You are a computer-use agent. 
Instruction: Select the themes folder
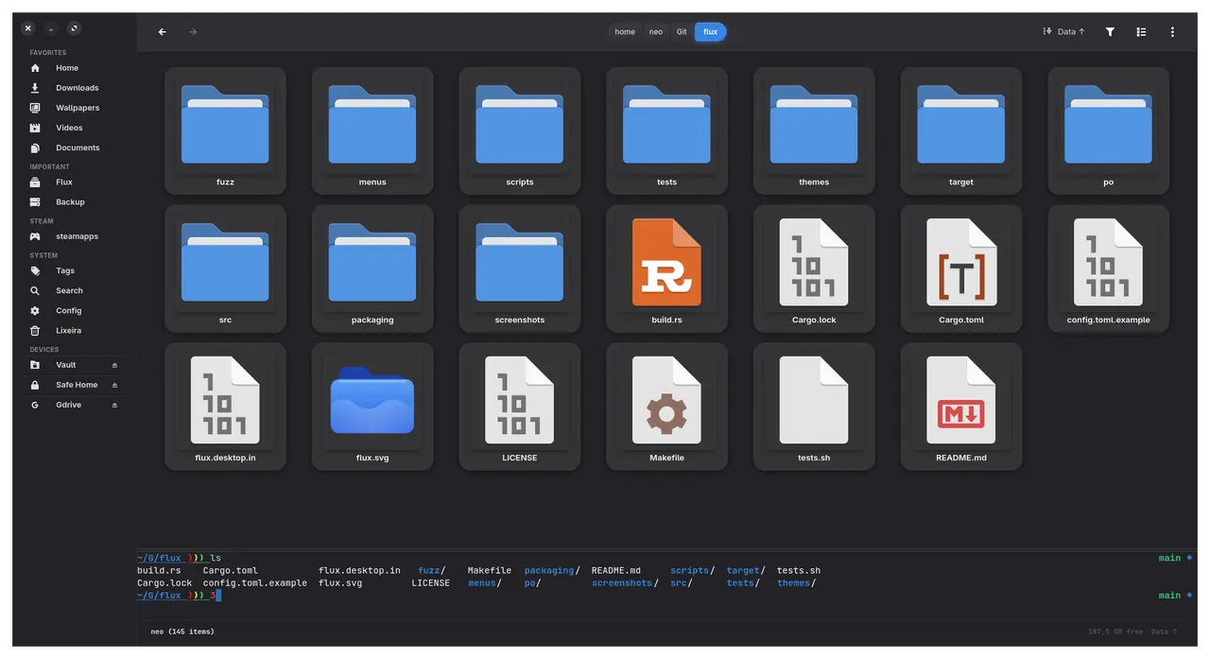point(814,130)
